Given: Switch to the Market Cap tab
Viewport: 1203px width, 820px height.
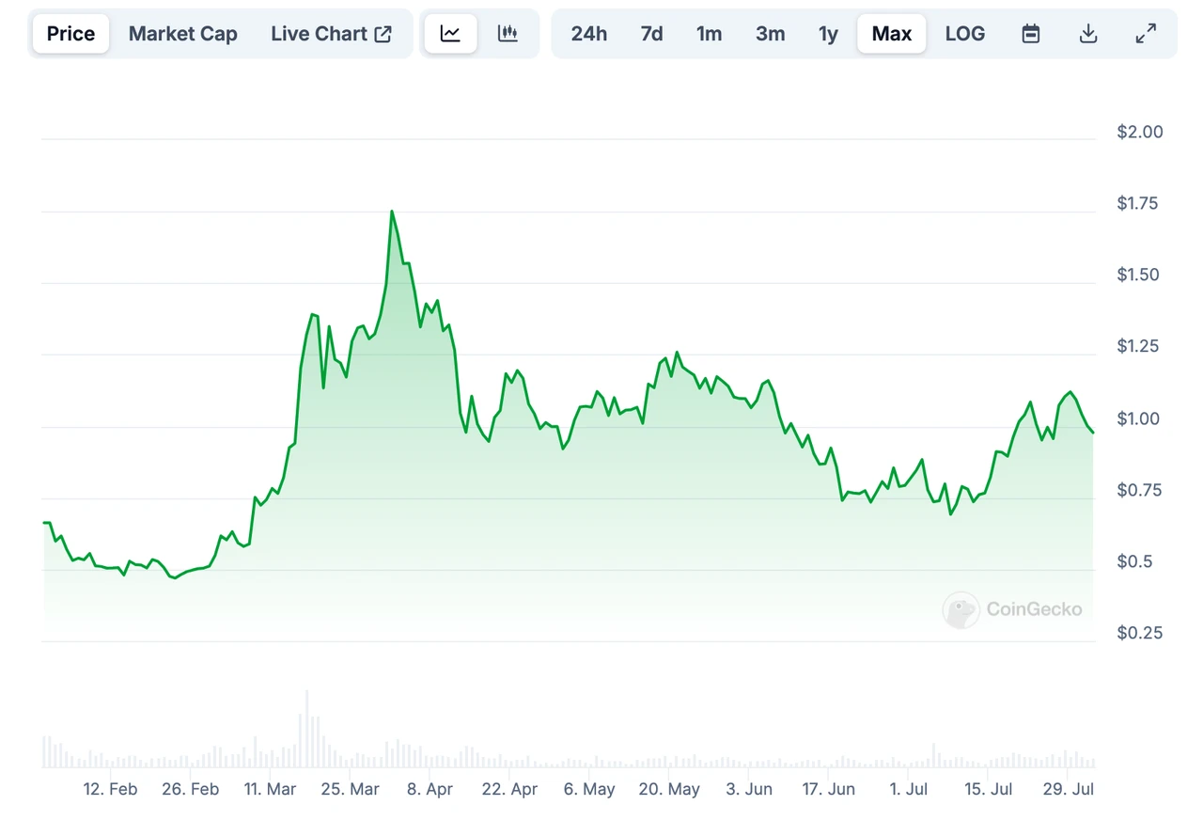Looking at the screenshot, I should 182,34.
